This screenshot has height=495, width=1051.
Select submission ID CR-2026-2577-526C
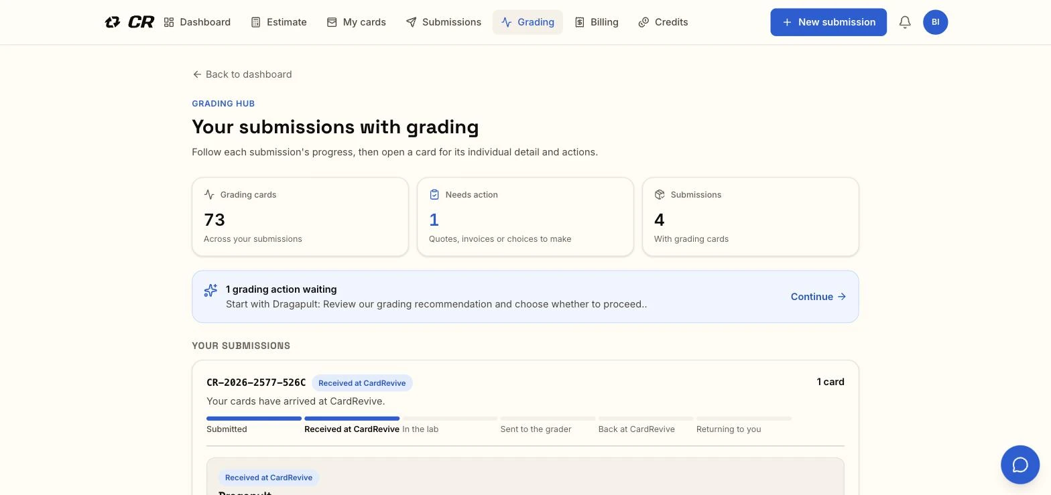(256, 382)
